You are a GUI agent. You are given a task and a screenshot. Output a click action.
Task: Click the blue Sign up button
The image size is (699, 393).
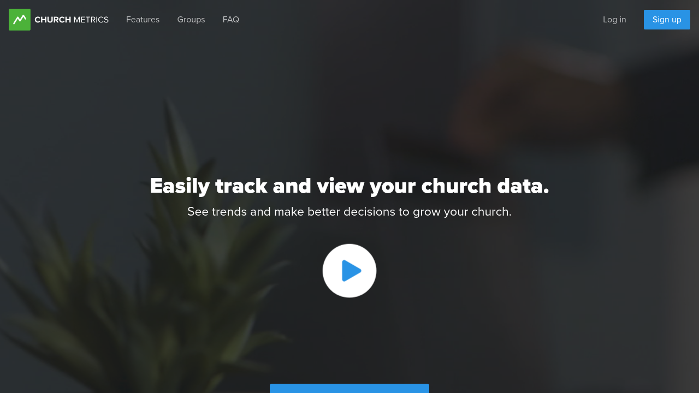[667, 20]
